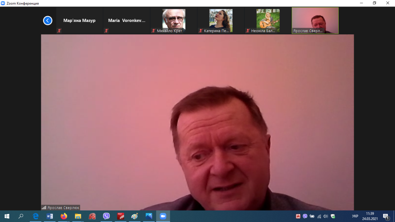Open Wi-Fi network tray icon
The image size is (395, 222).
pyautogui.click(x=319, y=216)
